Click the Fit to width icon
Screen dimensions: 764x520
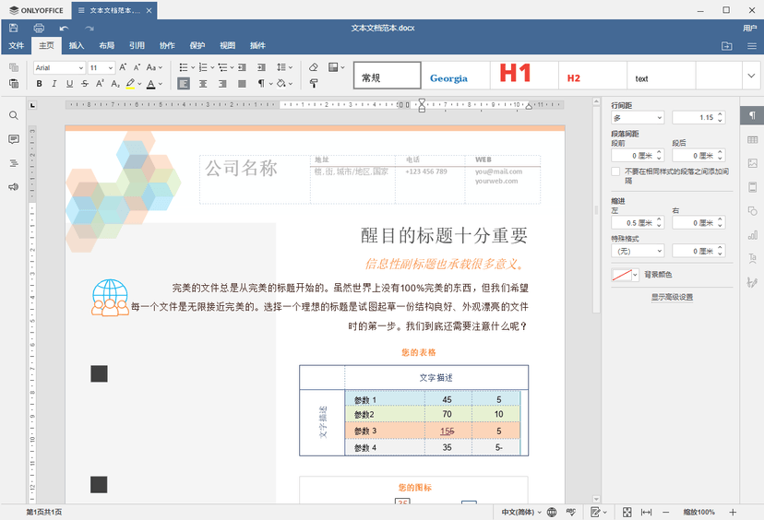pos(646,513)
